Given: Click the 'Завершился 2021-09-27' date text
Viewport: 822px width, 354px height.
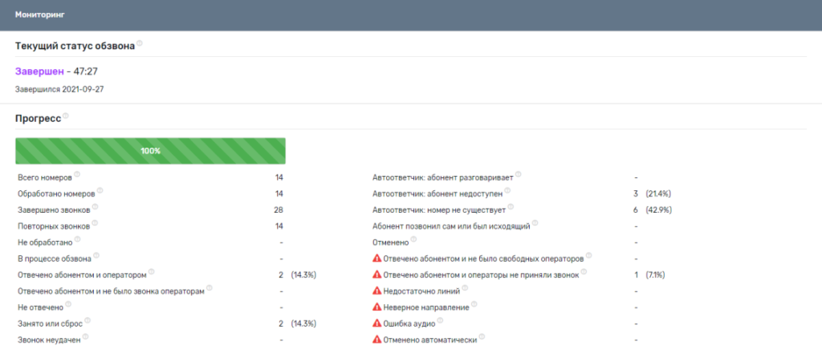Looking at the screenshot, I should pyautogui.click(x=60, y=88).
